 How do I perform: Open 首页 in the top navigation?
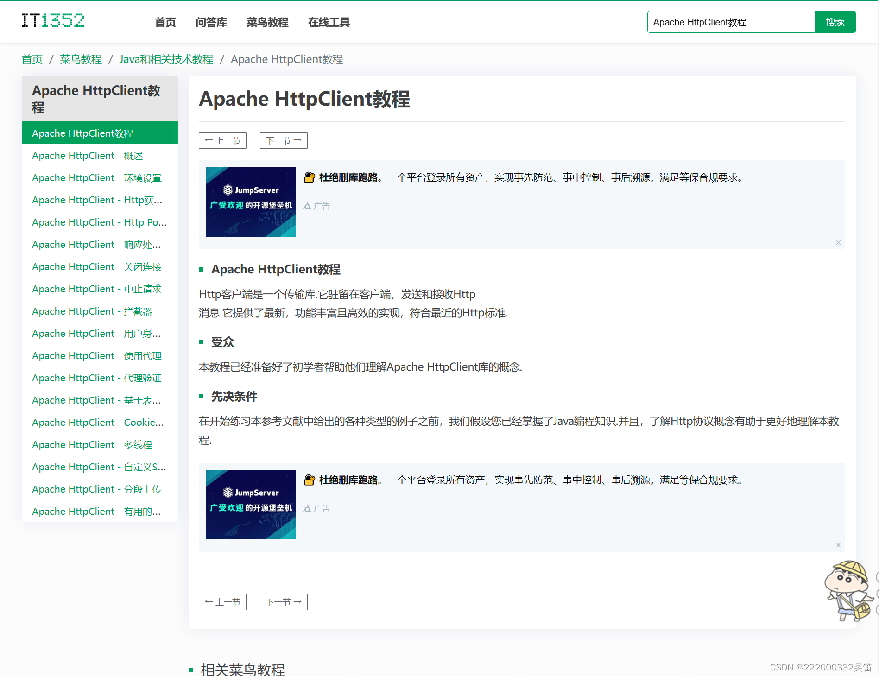pyautogui.click(x=165, y=22)
